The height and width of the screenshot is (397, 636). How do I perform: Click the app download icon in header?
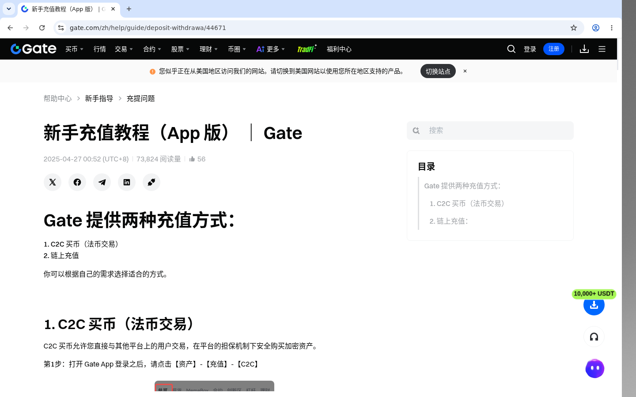tap(584, 49)
